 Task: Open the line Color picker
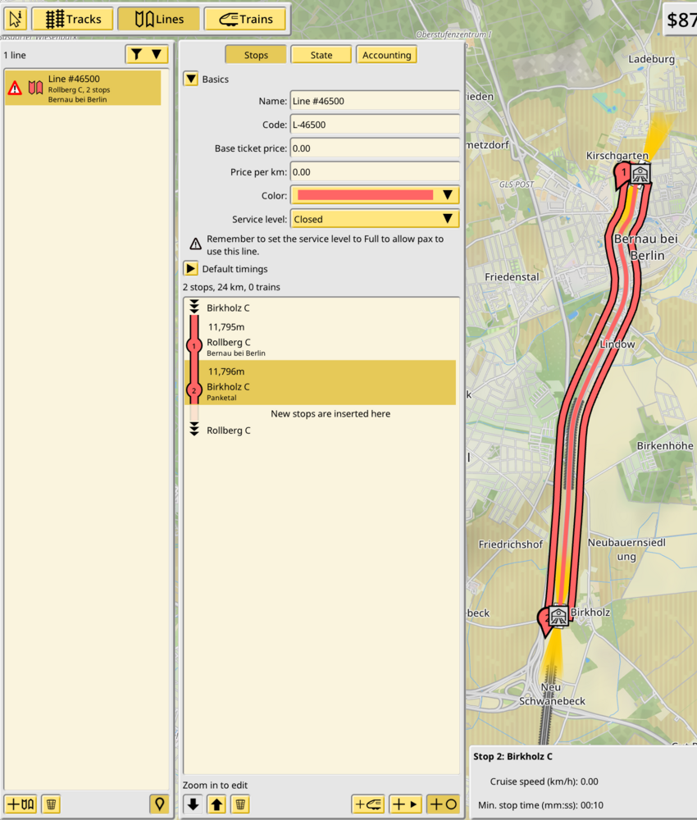tap(375, 195)
